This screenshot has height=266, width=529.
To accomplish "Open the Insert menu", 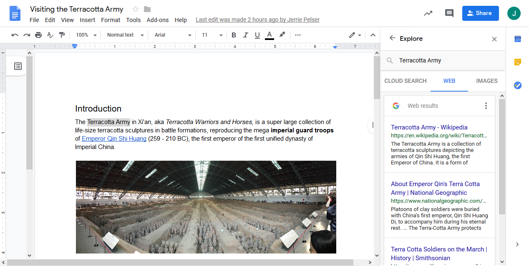I will [x=87, y=20].
